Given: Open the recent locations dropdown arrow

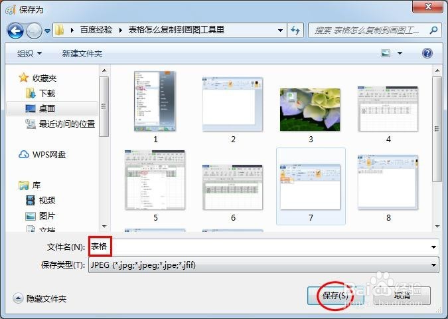Looking at the screenshot, I should click(x=47, y=31).
